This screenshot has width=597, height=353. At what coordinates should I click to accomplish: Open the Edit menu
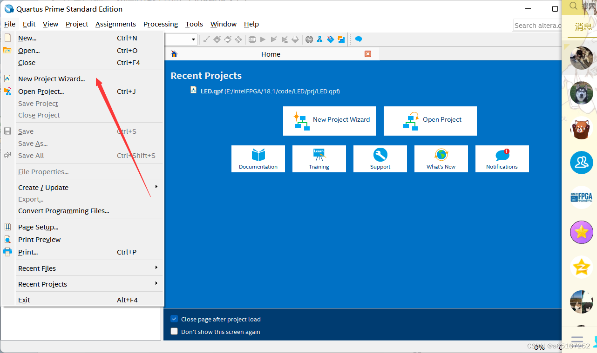(x=29, y=24)
